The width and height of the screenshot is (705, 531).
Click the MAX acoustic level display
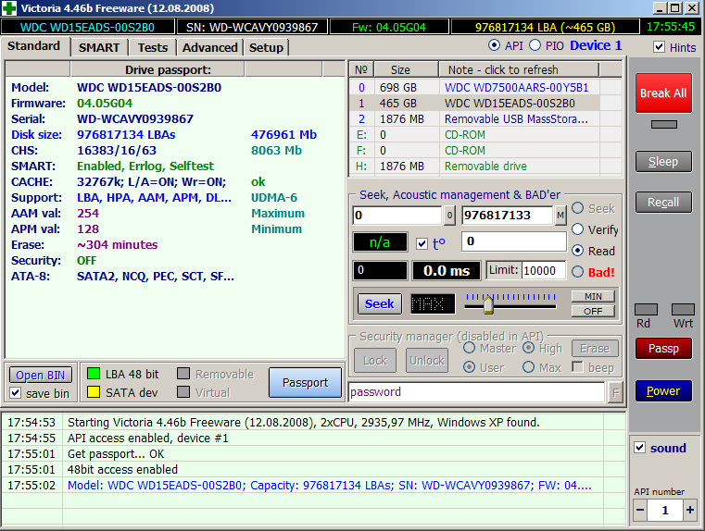tap(433, 303)
